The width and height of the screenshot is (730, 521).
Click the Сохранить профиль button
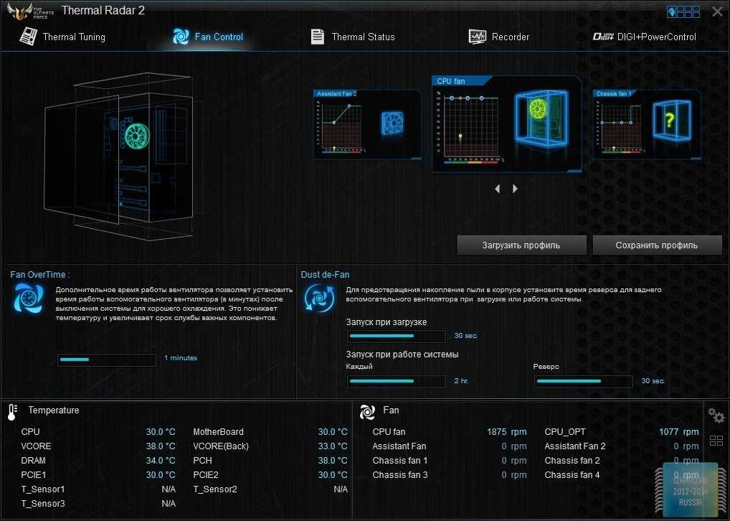tap(656, 245)
